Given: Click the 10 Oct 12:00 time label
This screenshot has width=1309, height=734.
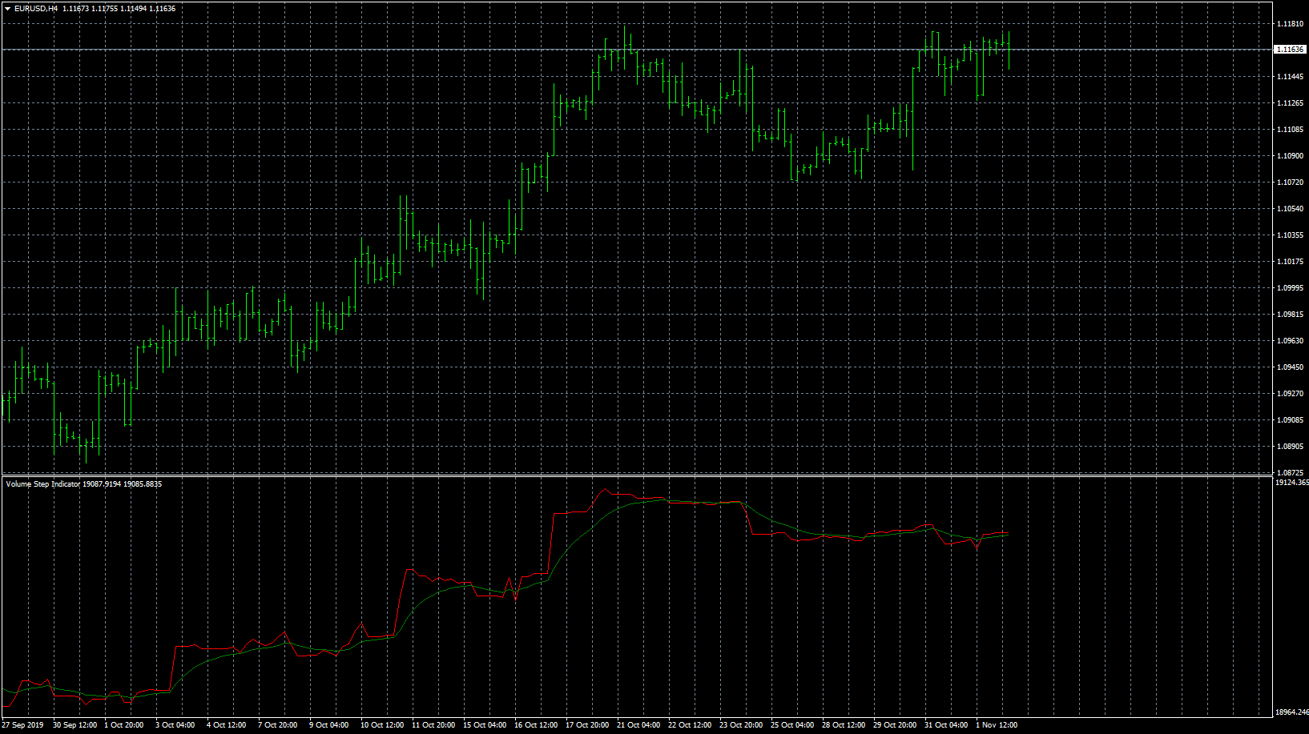Looking at the screenshot, I should pyautogui.click(x=382, y=725).
